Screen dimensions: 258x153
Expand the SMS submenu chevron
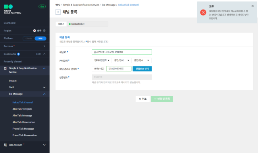click(44, 87)
